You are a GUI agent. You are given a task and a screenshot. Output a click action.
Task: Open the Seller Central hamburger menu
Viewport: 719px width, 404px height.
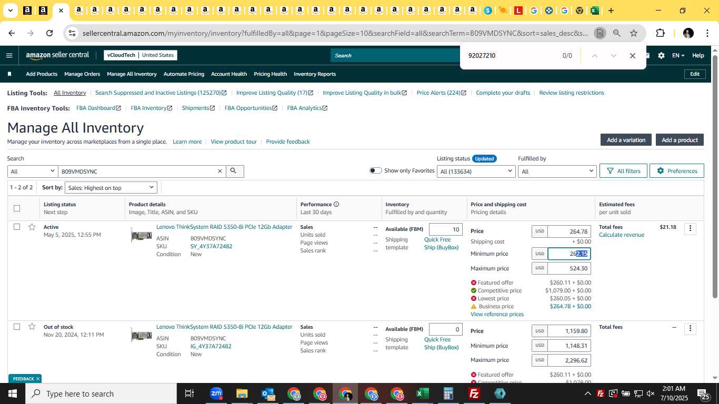(x=9, y=55)
